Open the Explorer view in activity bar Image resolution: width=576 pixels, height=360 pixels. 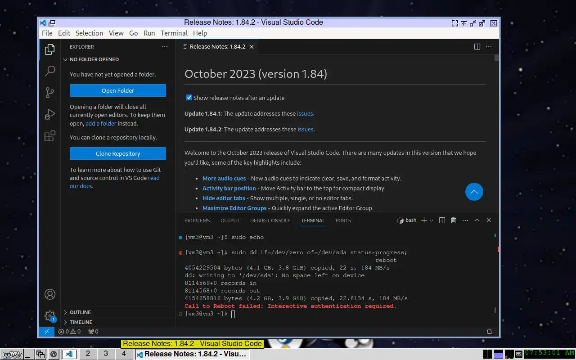coord(50,49)
